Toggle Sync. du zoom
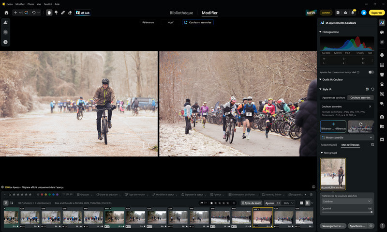The height and width of the screenshot is (232, 387). 252,203
